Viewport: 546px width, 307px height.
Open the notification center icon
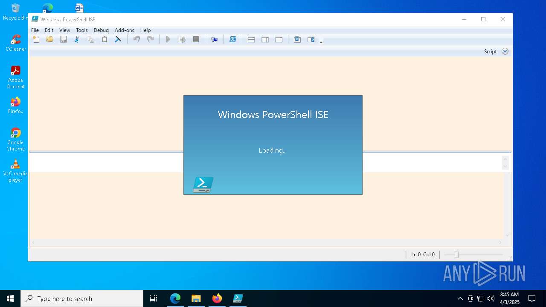(532, 298)
